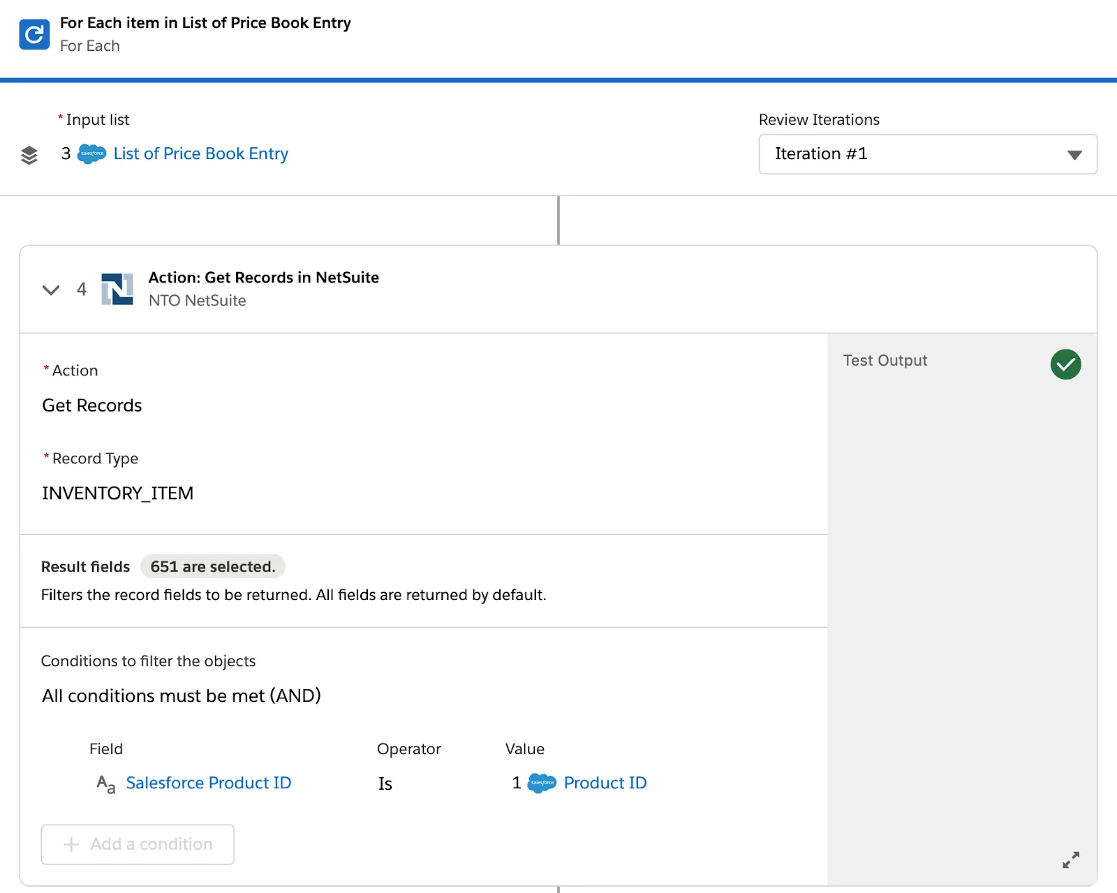Click the expand arrows in the Test Output corner

(1070, 859)
